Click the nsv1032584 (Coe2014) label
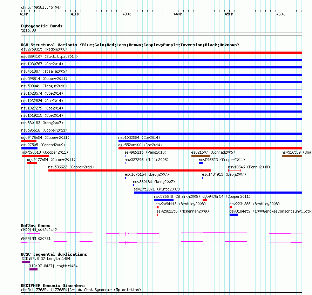This screenshot has width=312, height=295. [139, 138]
